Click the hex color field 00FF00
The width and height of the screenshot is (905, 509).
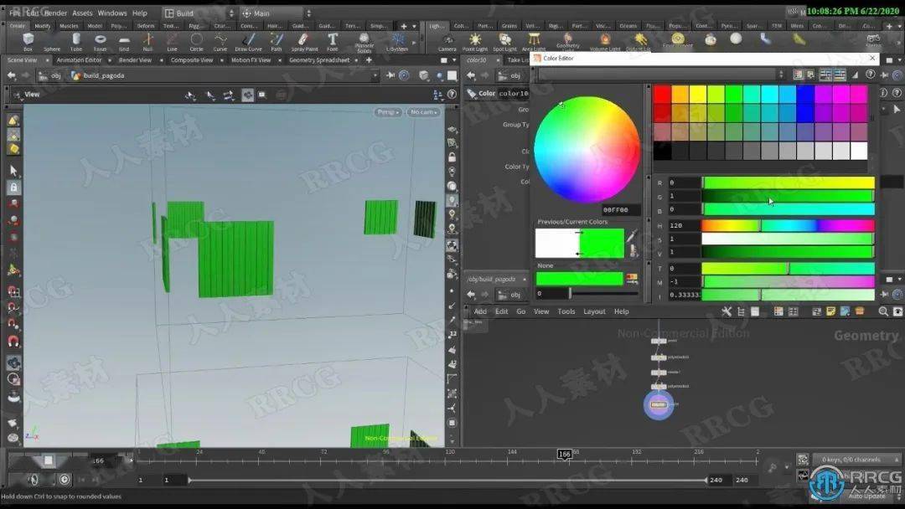point(620,210)
